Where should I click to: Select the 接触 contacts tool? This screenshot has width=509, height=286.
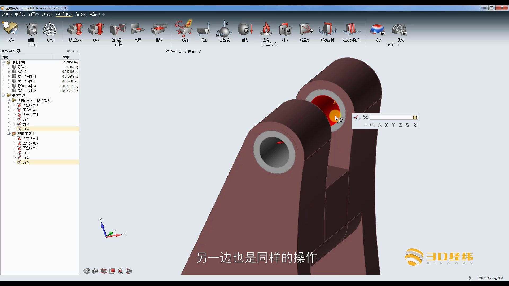[x=159, y=29]
